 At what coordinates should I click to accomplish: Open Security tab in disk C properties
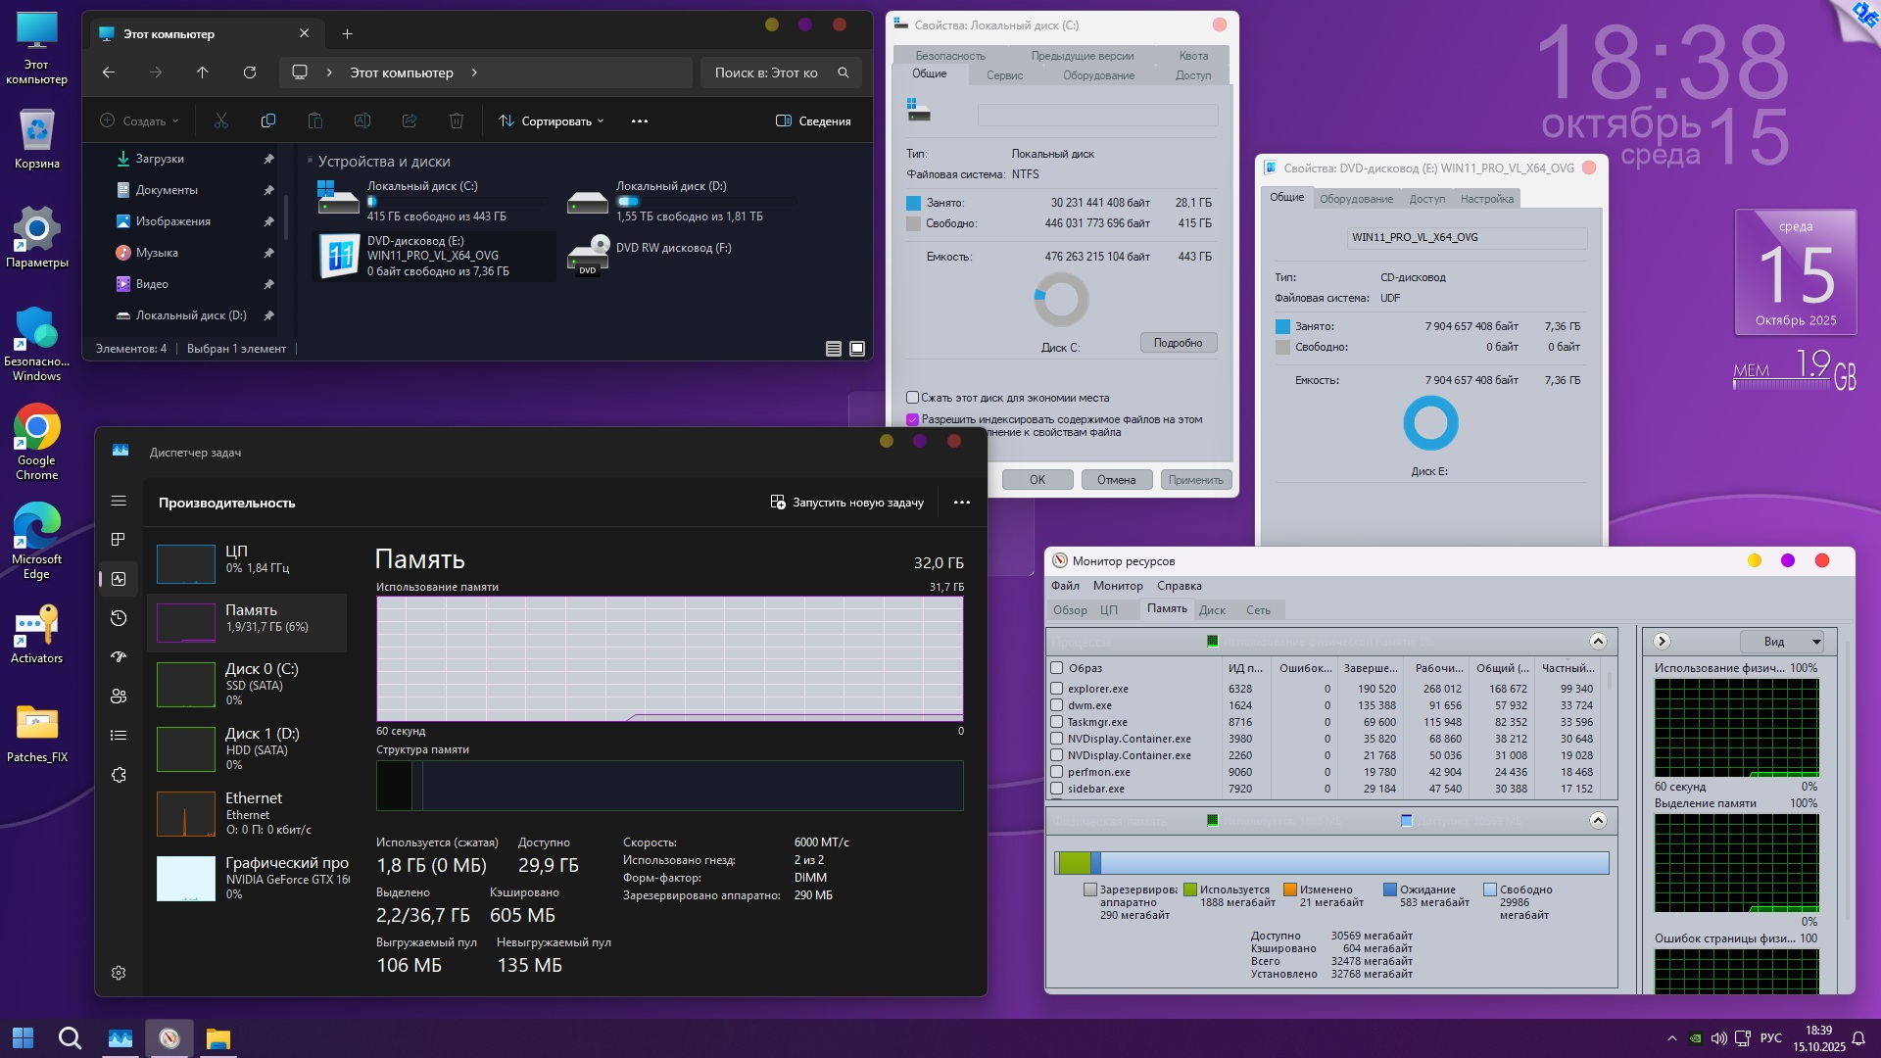pyautogui.click(x=950, y=56)
